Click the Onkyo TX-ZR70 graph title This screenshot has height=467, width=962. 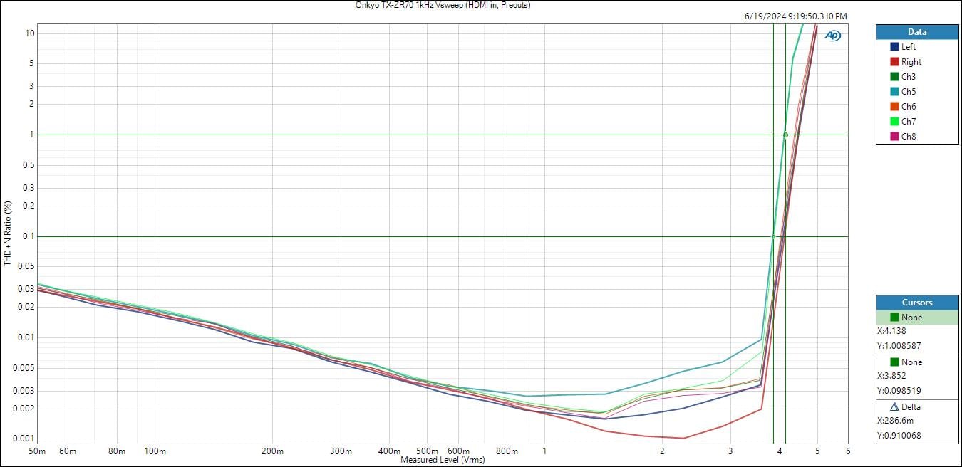click(443, 5)
